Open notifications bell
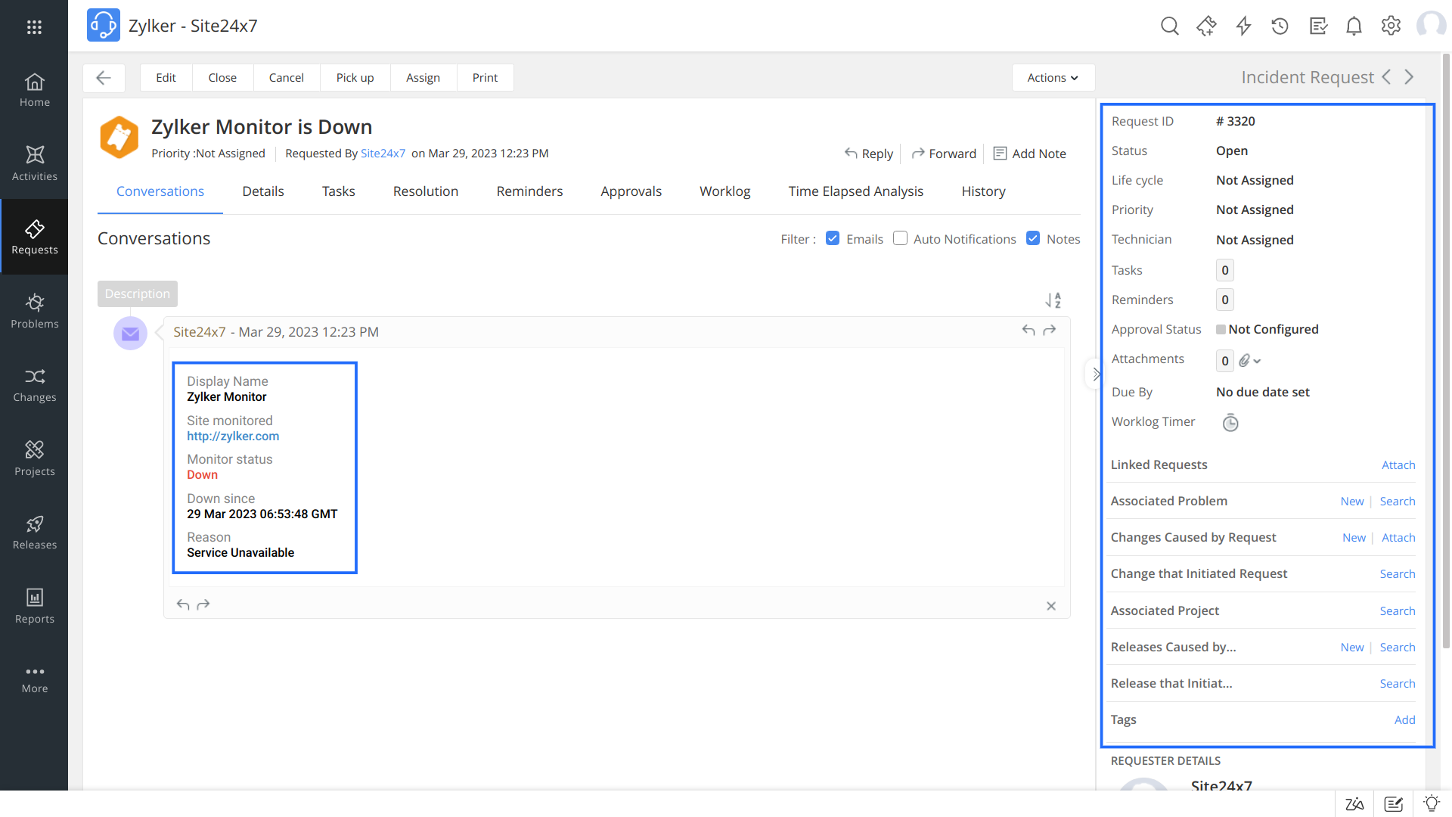Image resolution: width=1452 pixels, height=817 pixels. click(1354, 25)
